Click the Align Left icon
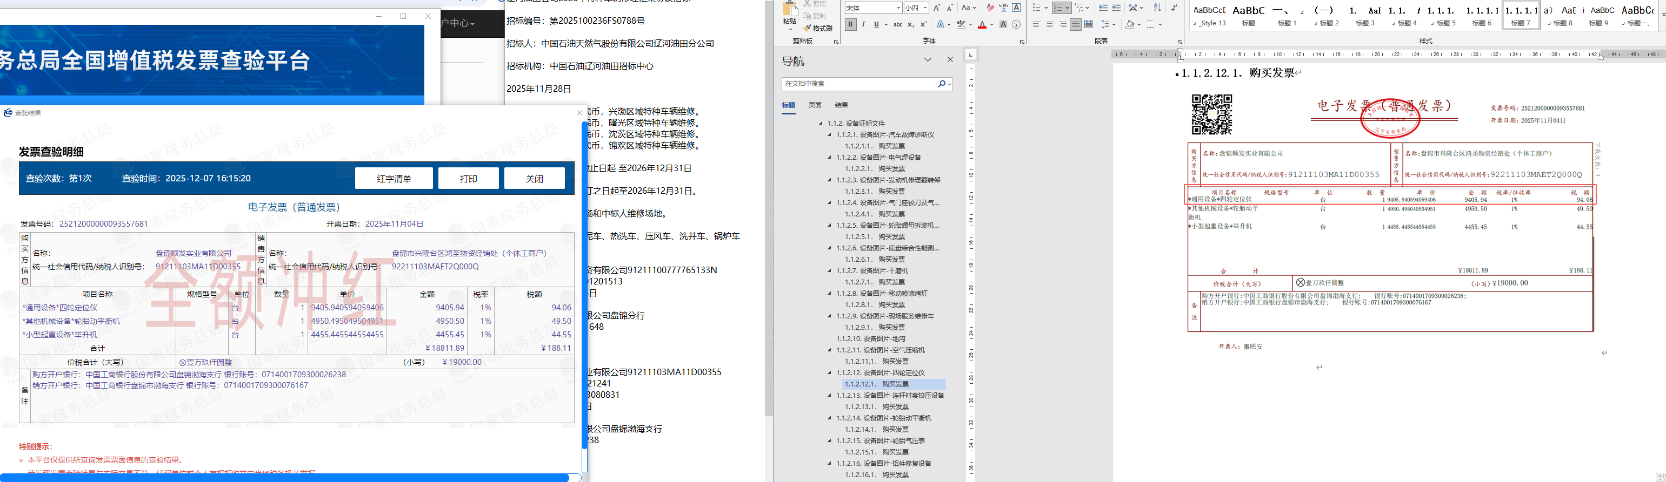Image resolution: width=1666 pixels, height=482 pixels. point(1037,24)
